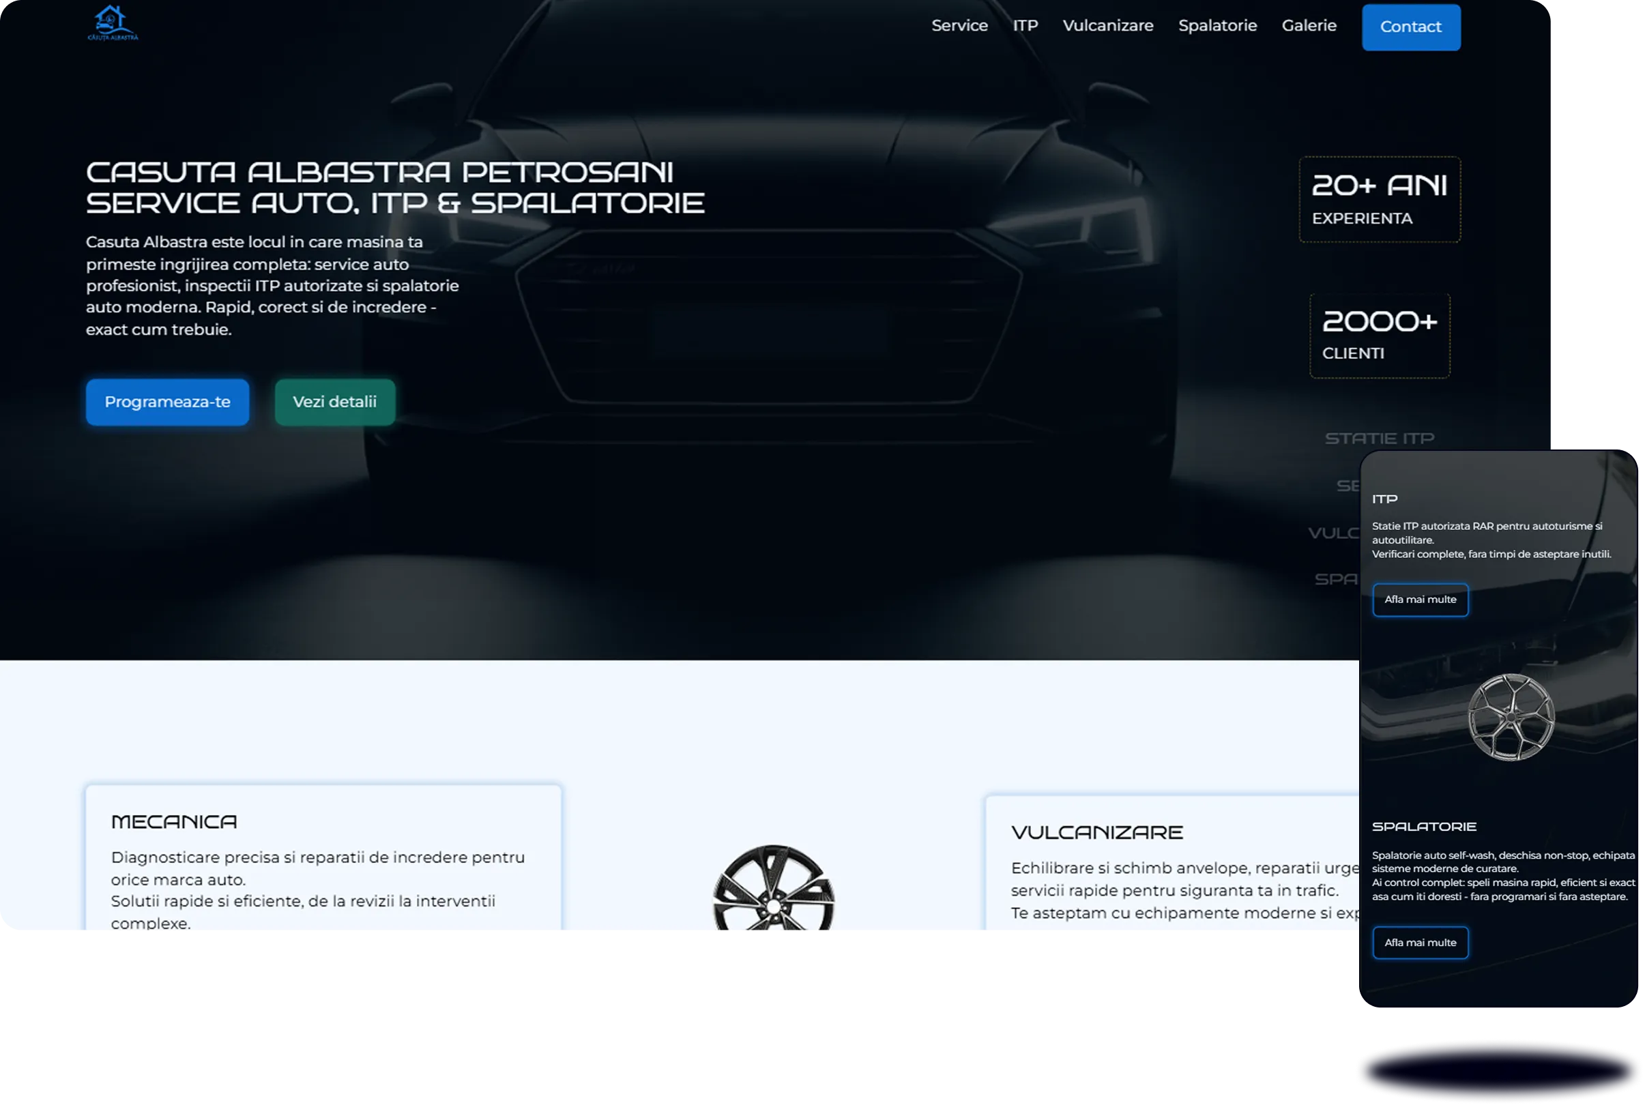The height and width of the screenshot is (1105, 1645).
Task: Click the 2000+ CLIENTI stat card
Action: 1380,336
